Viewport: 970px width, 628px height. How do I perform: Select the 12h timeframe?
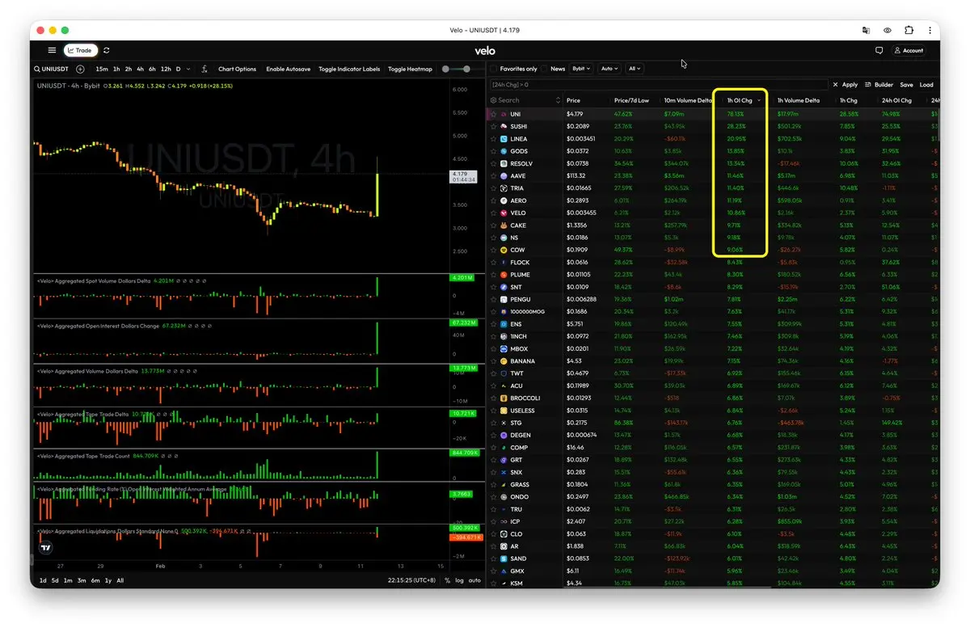(166, 69)
